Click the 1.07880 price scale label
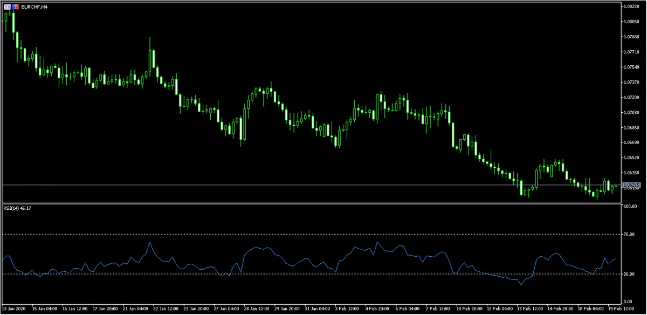Screen dimensions: 647x315 [632, 37]
